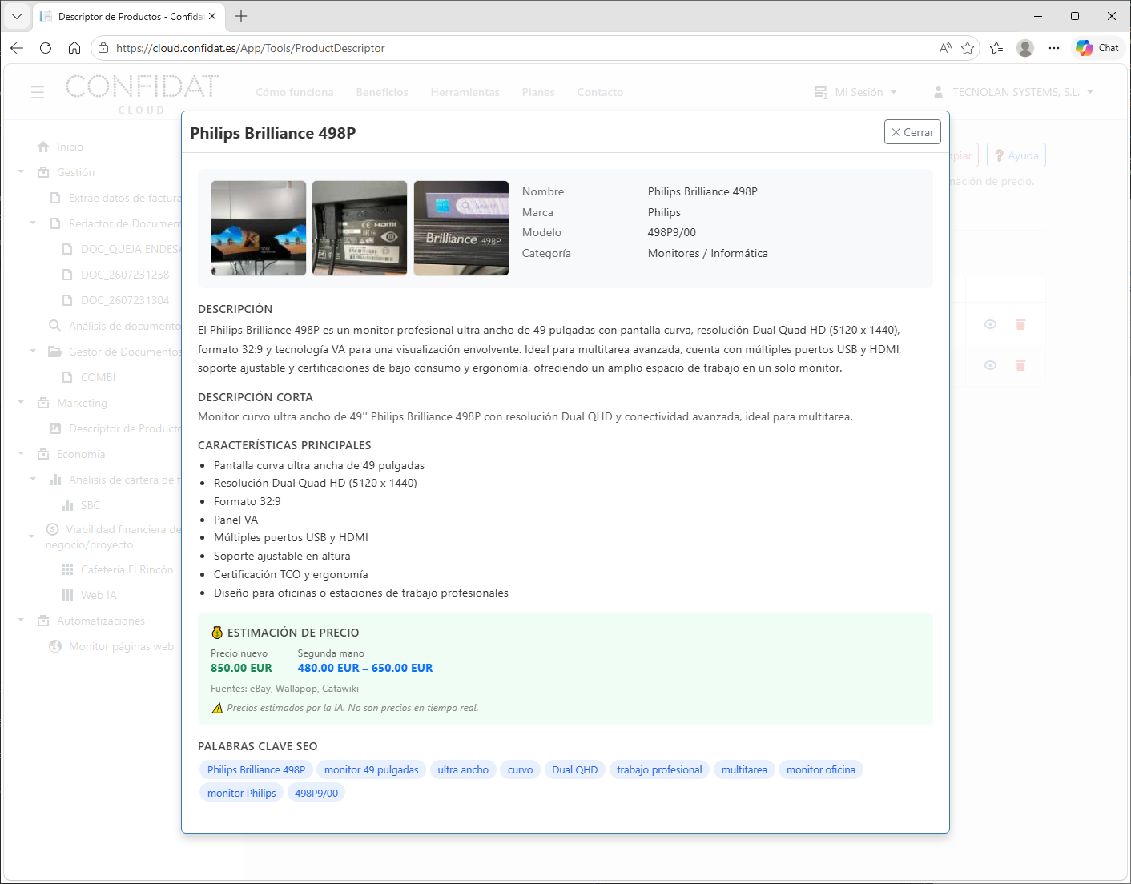Click the 'trabajo profesional' keyword tag

[659, 770]
